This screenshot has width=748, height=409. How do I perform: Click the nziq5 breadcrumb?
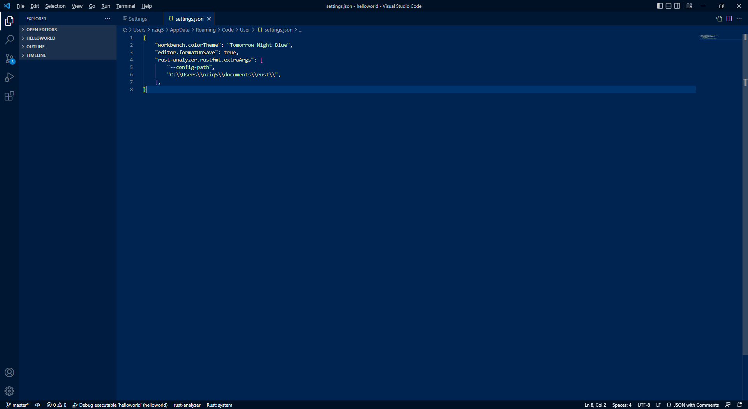tap(158, 30)
